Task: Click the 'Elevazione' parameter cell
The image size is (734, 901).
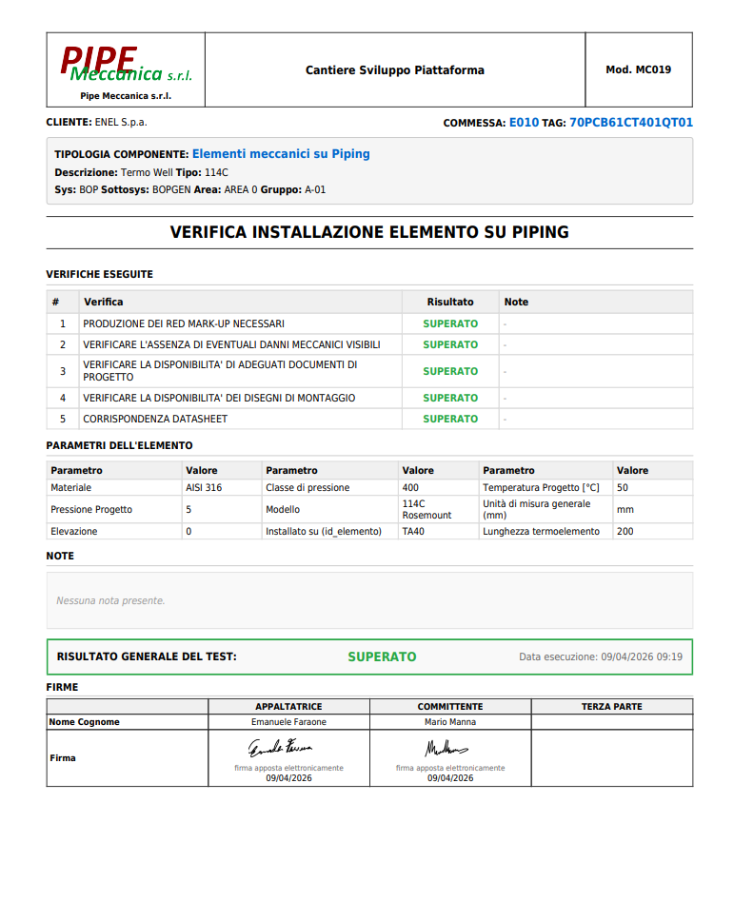Action: click(114, 531)
